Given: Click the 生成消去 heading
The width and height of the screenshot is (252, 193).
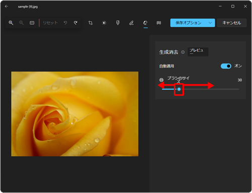Looking at the screenshot, I should pos(169,52).
